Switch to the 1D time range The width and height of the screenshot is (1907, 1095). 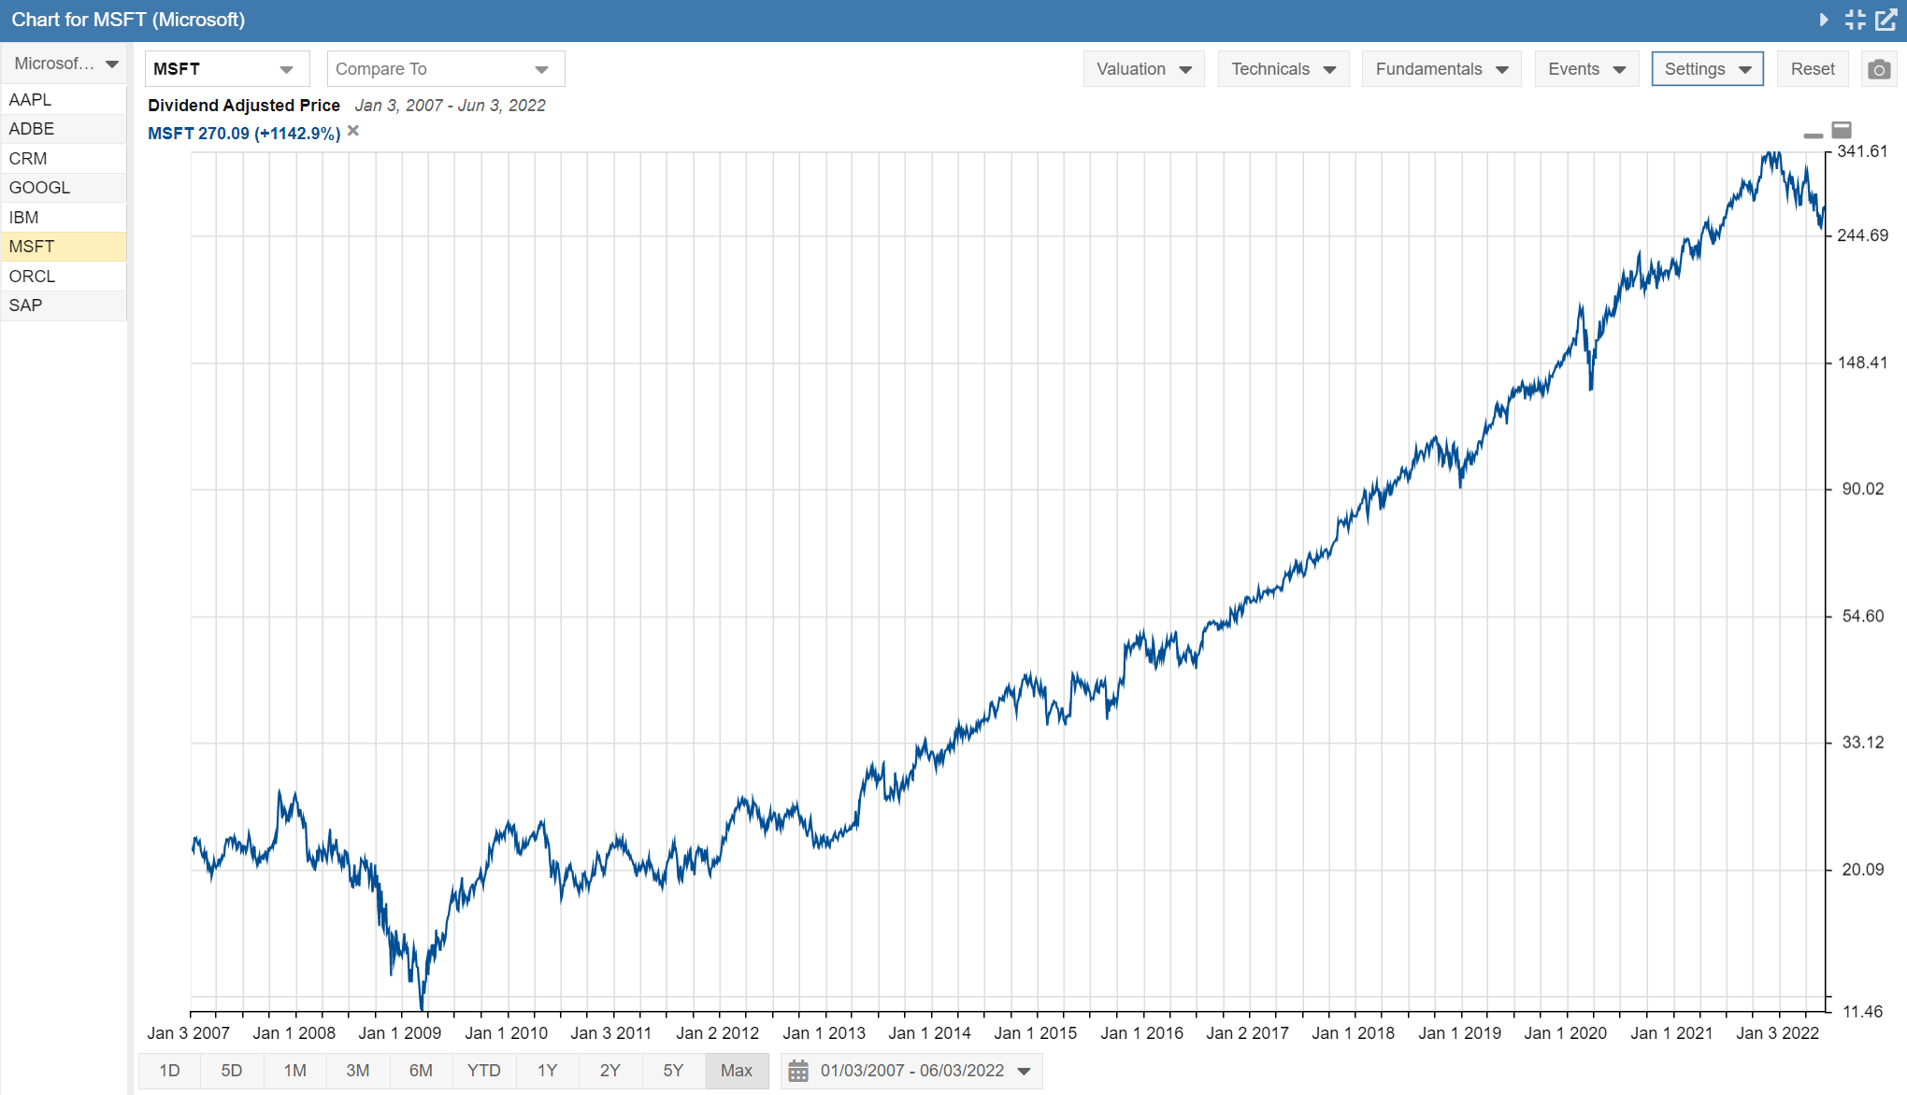pos(169,1071)
